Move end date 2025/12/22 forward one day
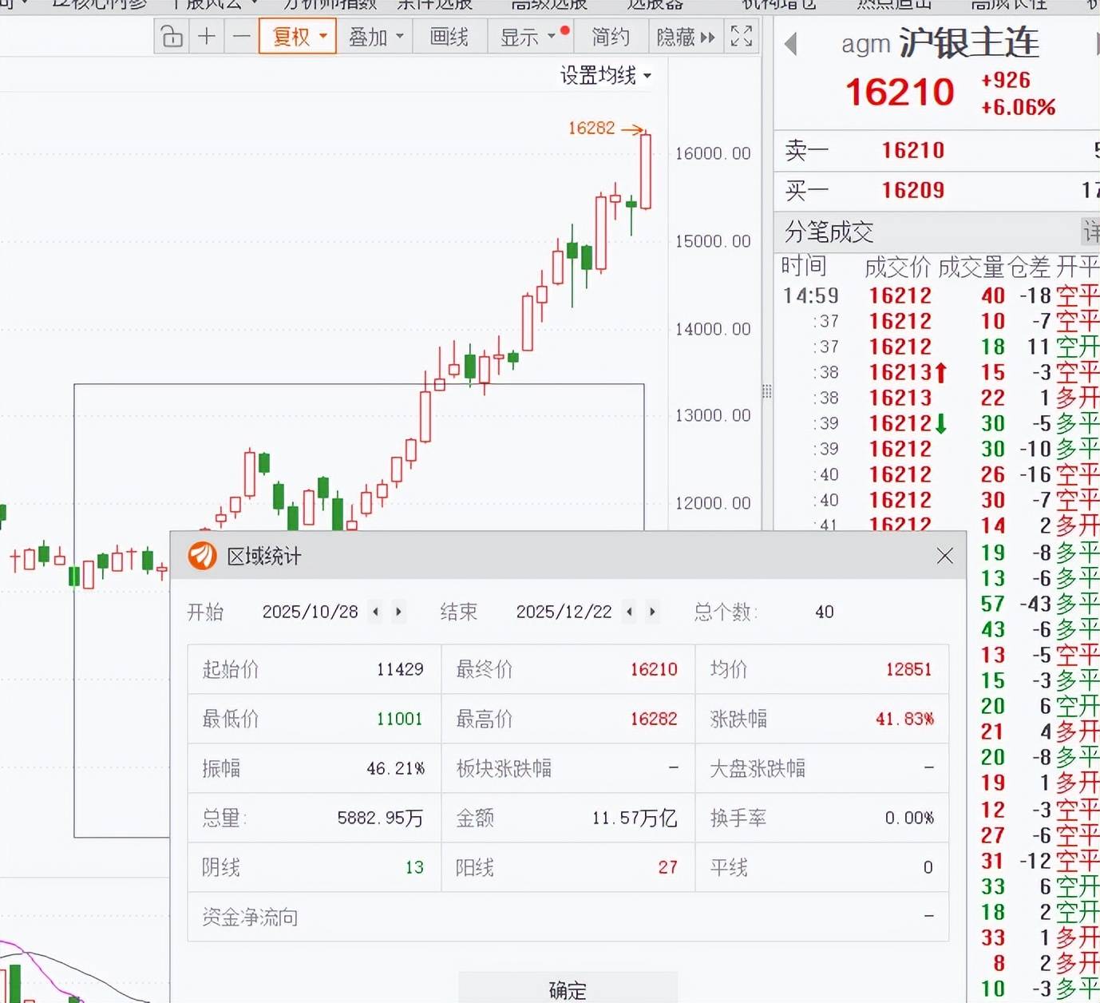The width and height of the screenshot is (1100, 1003). (652, 612)
